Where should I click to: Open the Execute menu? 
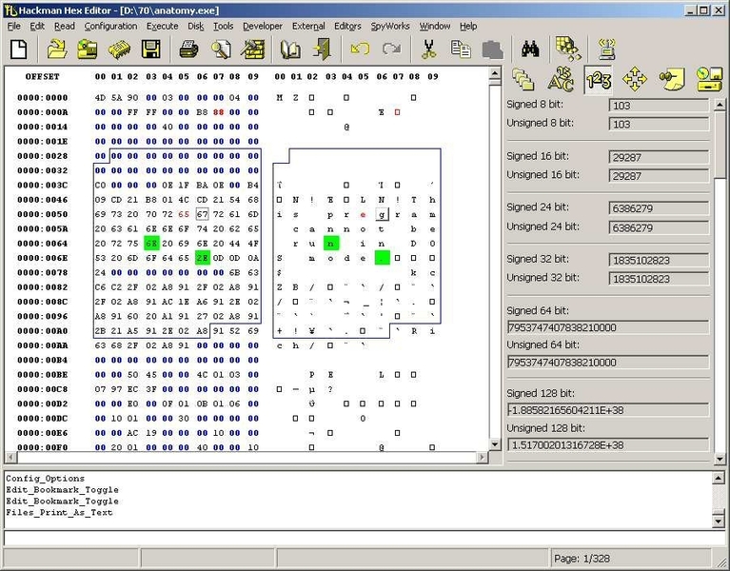pyautogui.click(x=162, y=26)
